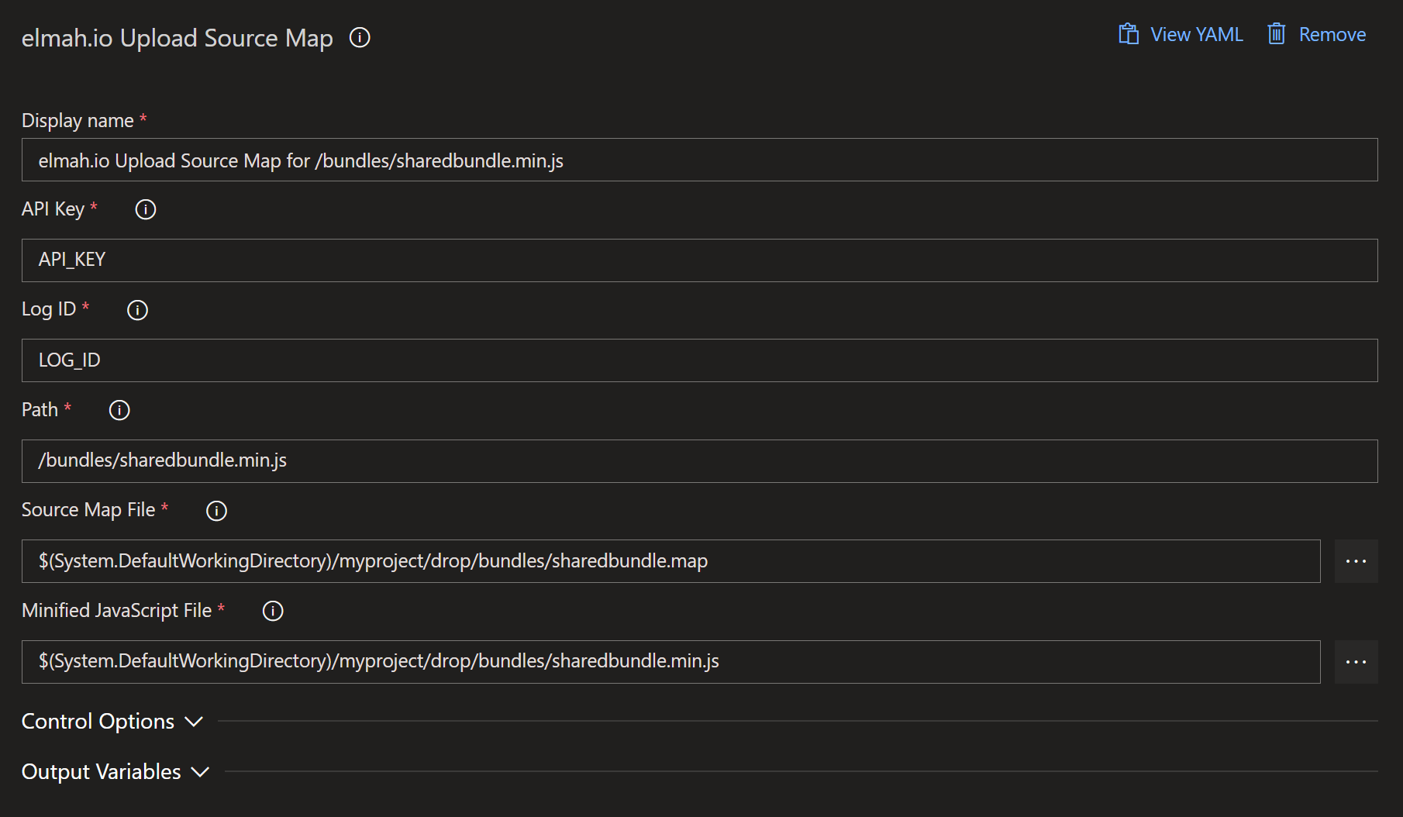Click the 'Source Map File' label
The width and height of the screenshot is (1403, 817).
[x=88, y=509]
